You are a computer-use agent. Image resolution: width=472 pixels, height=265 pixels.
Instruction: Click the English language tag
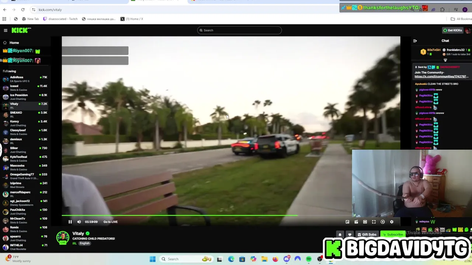(84, 243)
